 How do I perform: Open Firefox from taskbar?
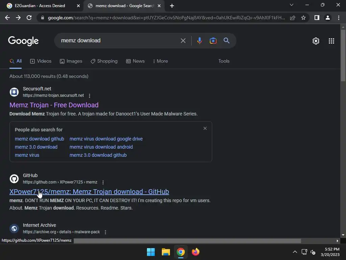point(196,252)
